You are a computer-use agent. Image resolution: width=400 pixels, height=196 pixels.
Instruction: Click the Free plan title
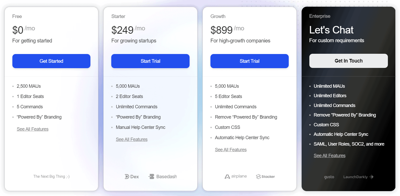(x=17, y=16)
